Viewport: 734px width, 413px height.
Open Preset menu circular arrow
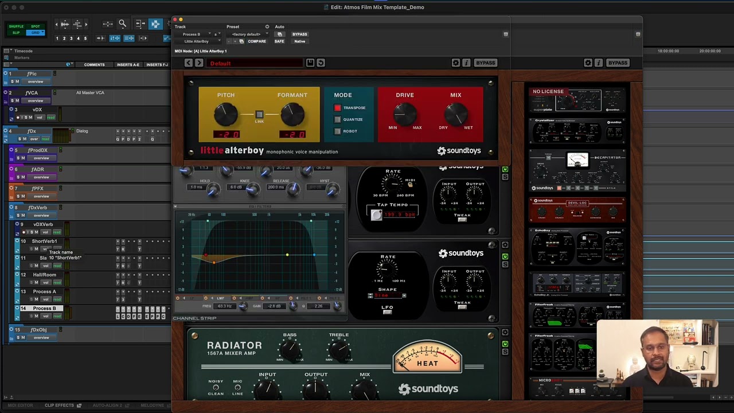(x=267, y=26)
